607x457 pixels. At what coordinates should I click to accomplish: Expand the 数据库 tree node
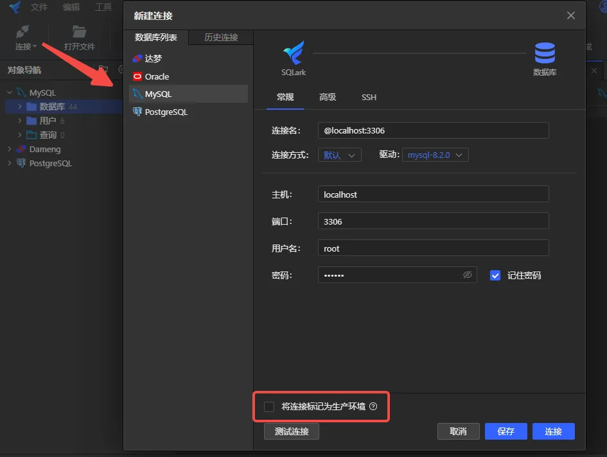pos(19,107)
